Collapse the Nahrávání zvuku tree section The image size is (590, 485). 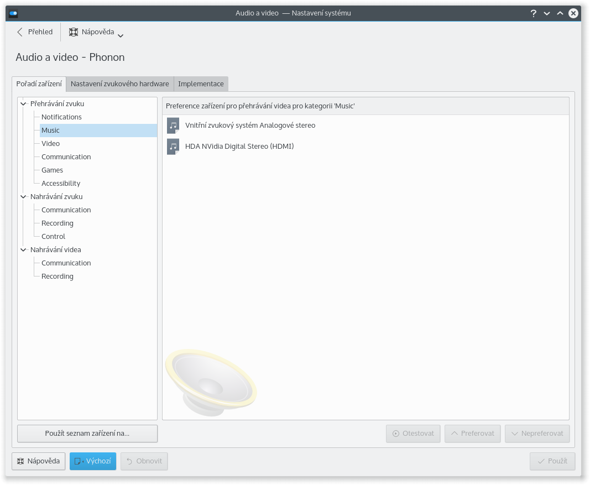[23, 196]
